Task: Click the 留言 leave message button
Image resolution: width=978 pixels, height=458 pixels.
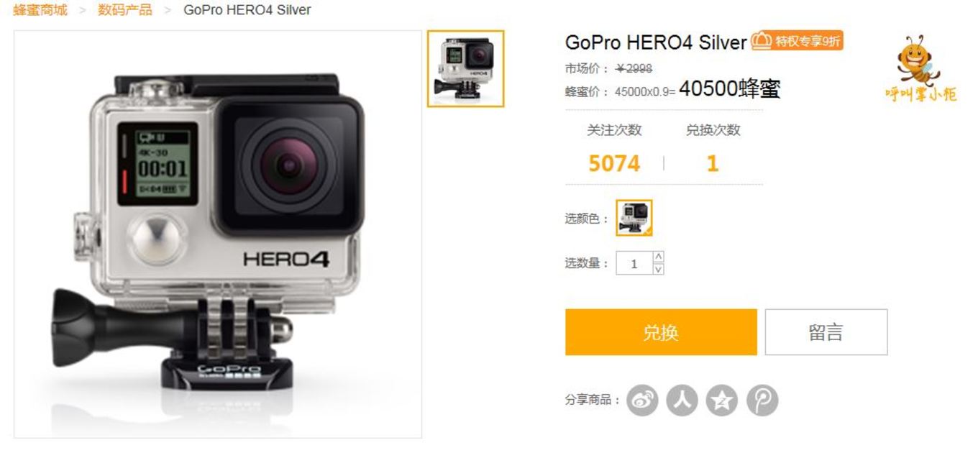Action: [826, 332]
